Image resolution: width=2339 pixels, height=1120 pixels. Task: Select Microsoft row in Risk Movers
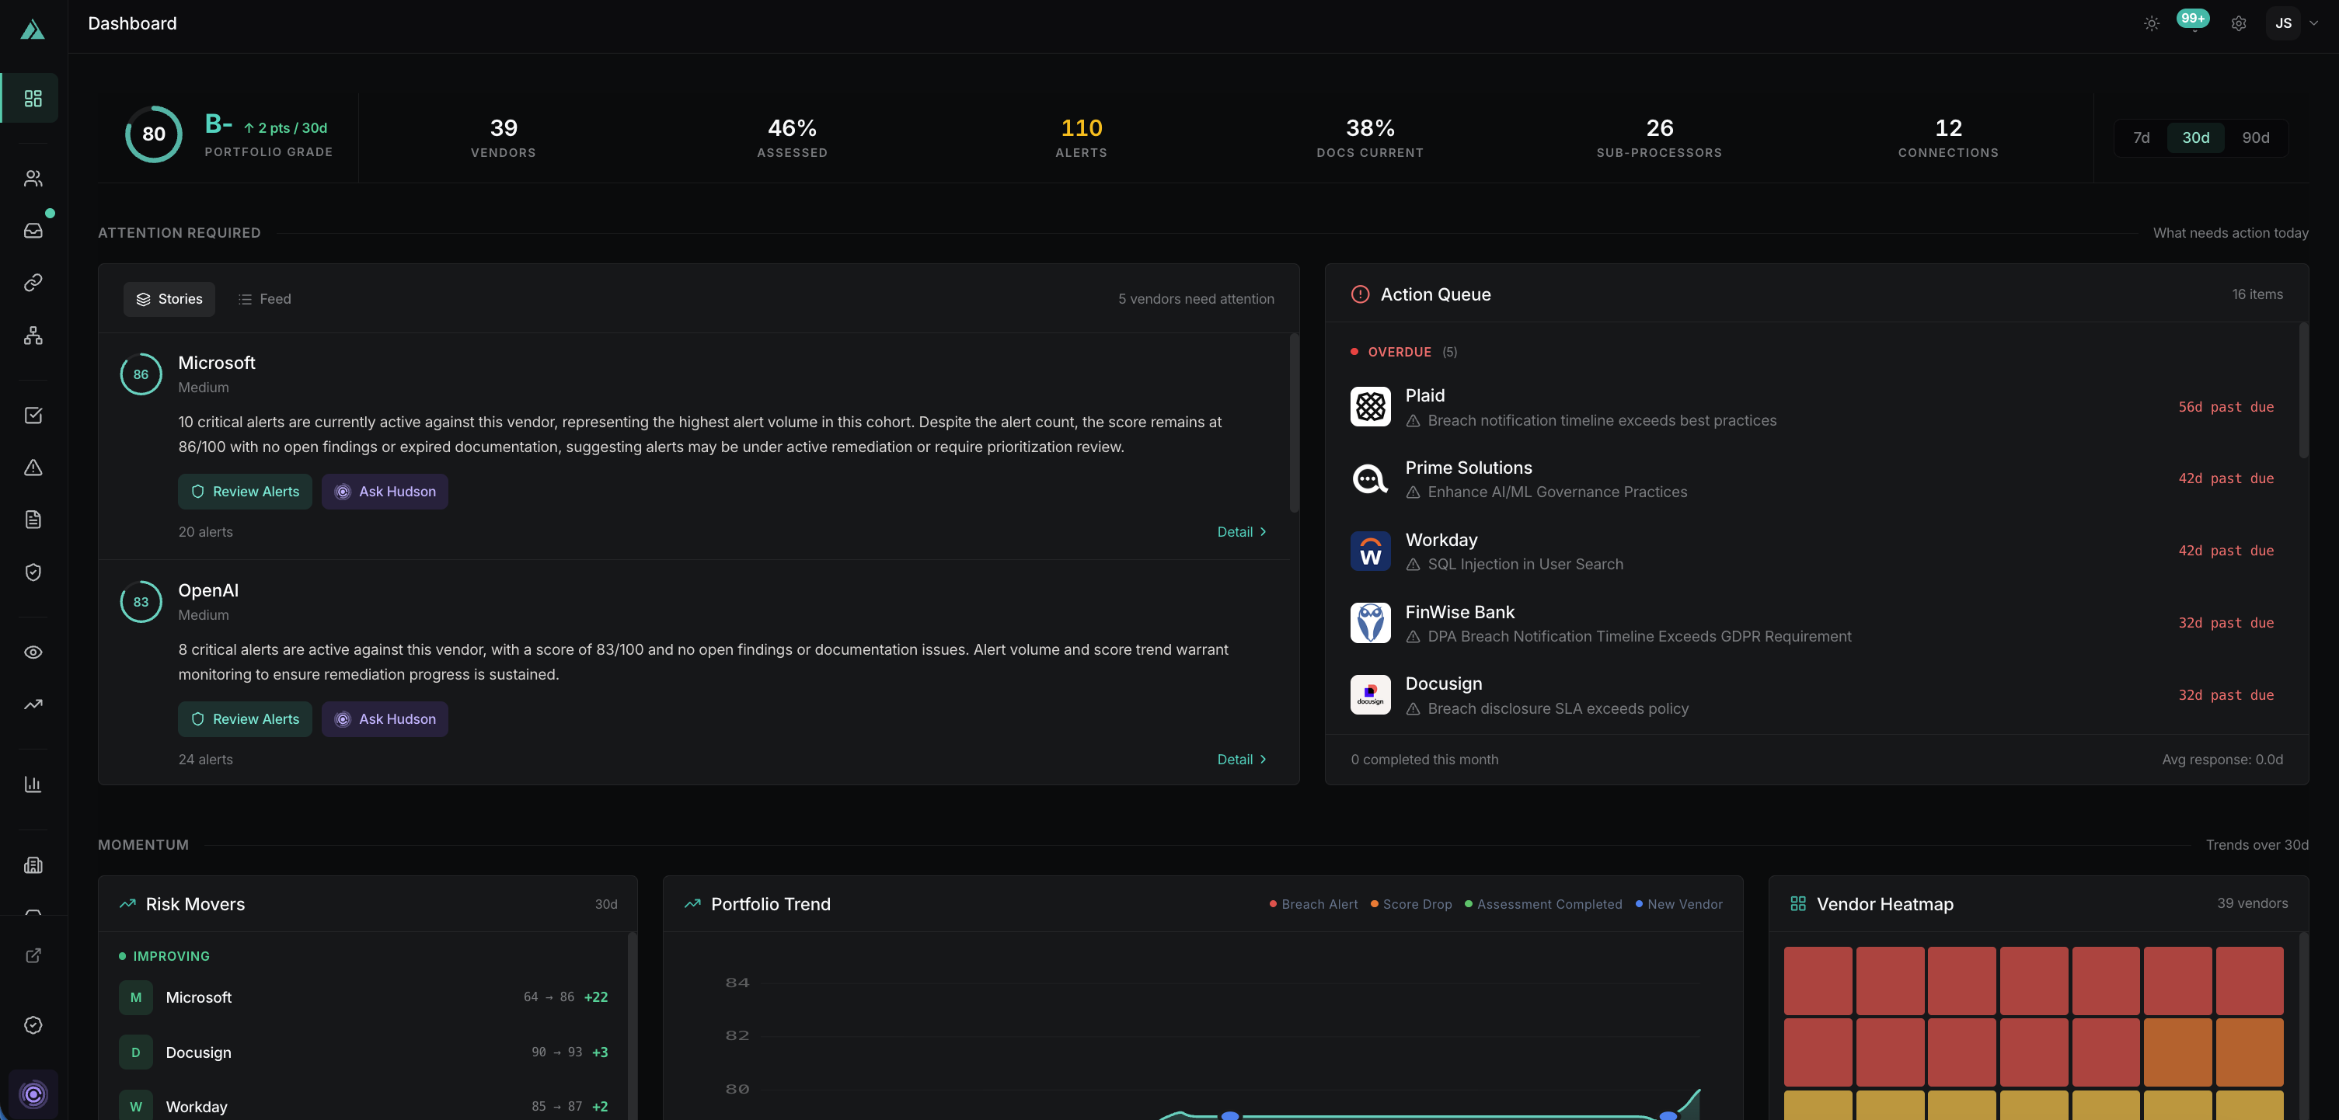tap(363, 997)
